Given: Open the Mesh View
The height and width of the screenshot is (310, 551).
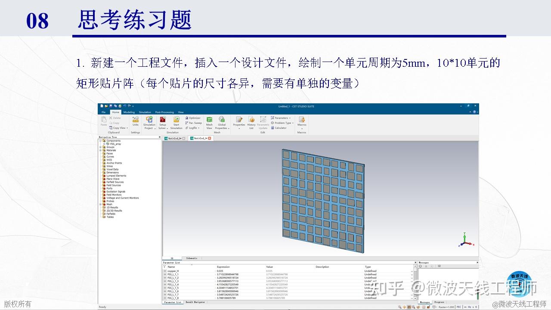Looking at the screenshot, I should point(209,121).
